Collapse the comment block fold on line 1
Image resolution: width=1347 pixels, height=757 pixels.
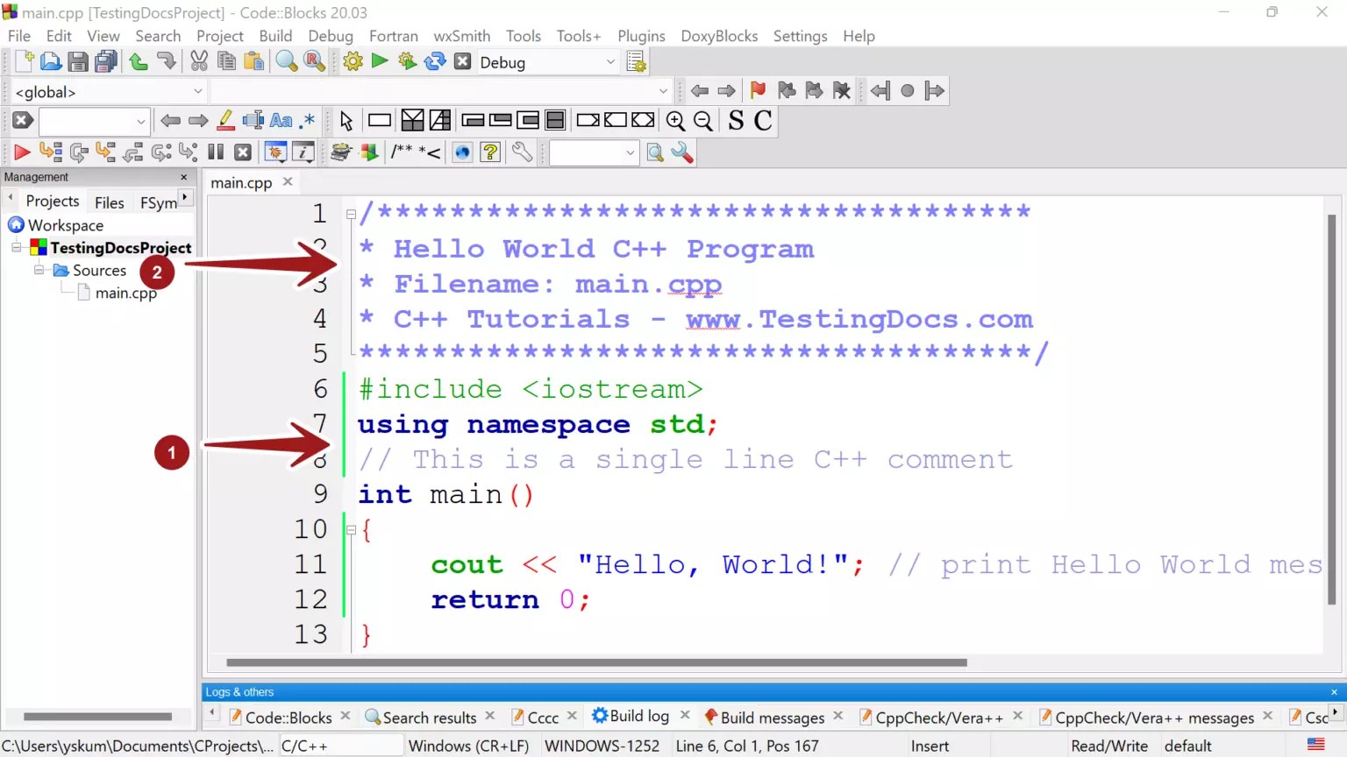(x=349, y=212)
